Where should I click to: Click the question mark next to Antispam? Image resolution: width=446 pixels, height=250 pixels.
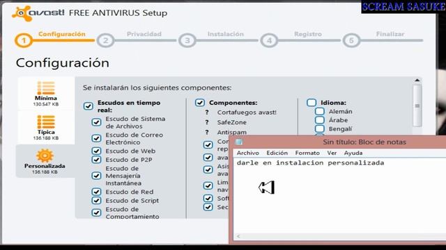[207, 132]
